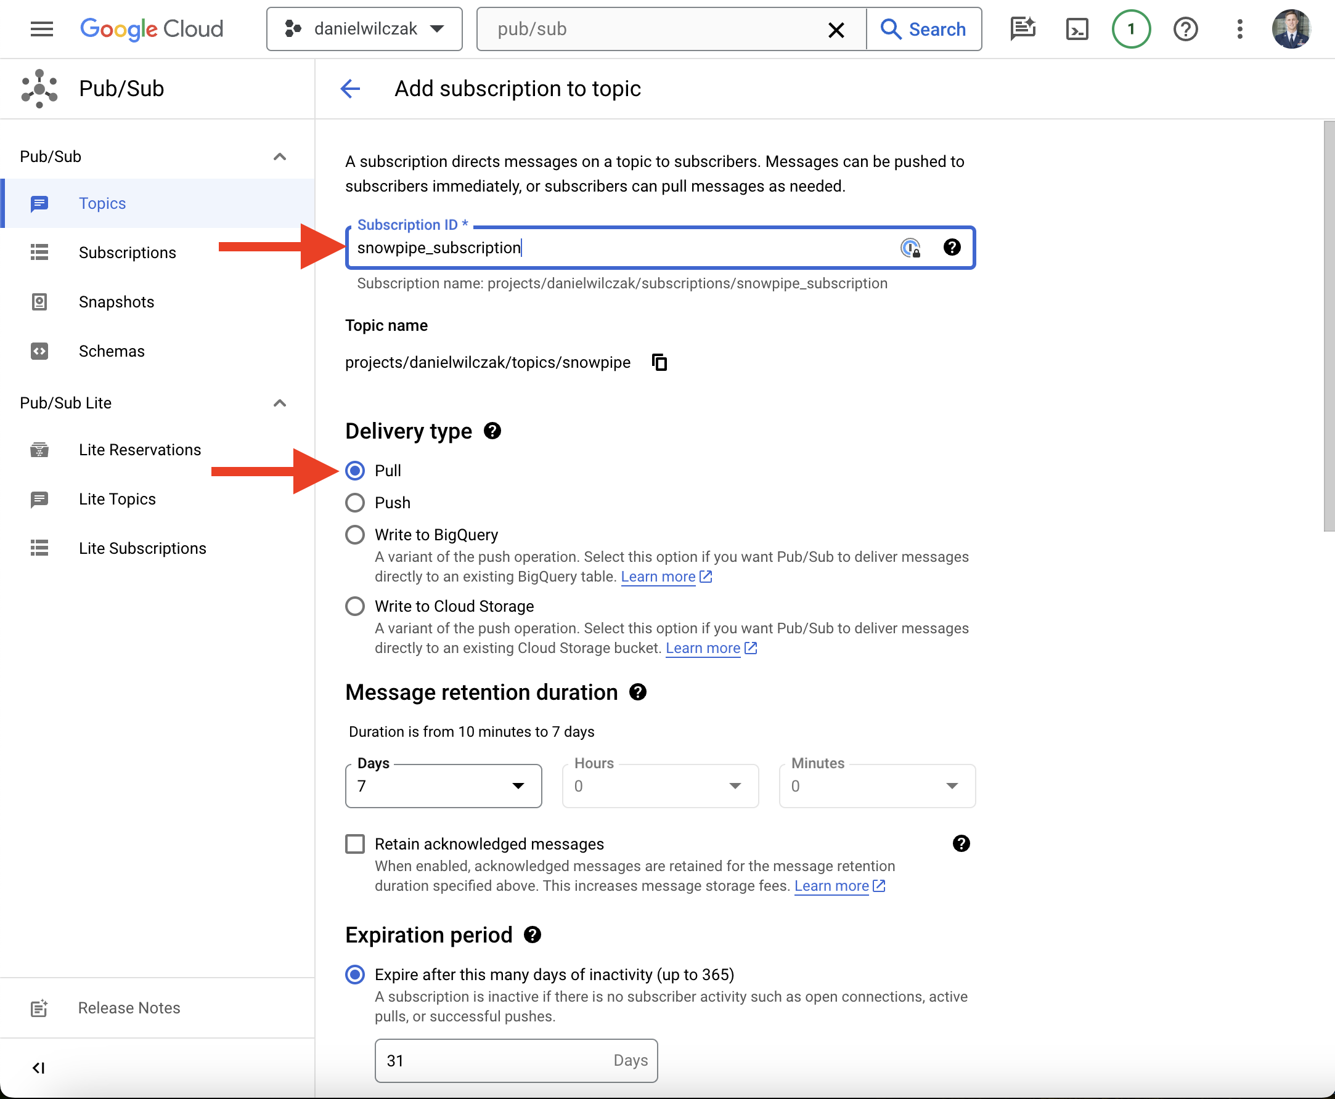
Task: Show help for Delivery type
Action: tap(492, 431)
